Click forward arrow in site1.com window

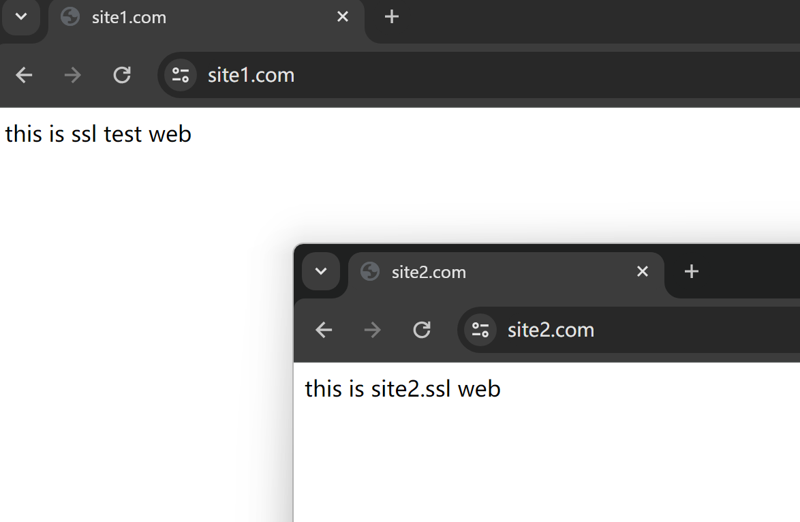tap(72, 75)
